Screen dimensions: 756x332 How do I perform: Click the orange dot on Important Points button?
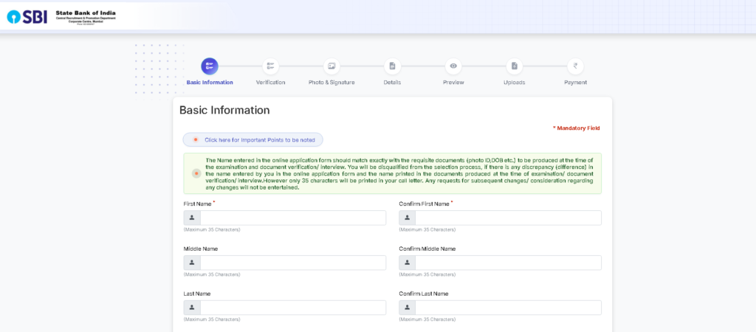pos(195,139)
